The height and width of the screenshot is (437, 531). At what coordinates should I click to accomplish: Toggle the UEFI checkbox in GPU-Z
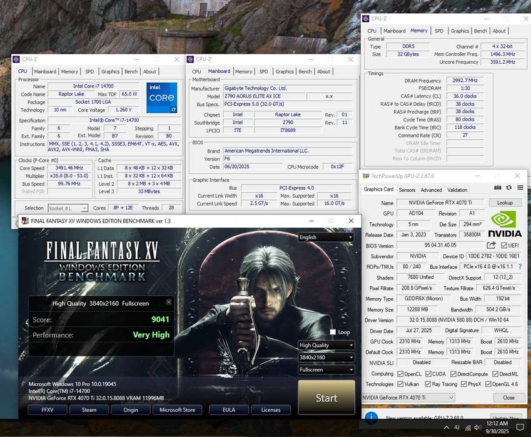tap(504, 246)
